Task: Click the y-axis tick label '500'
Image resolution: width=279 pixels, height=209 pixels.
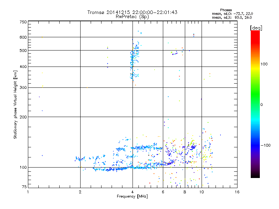Action: 23,51
